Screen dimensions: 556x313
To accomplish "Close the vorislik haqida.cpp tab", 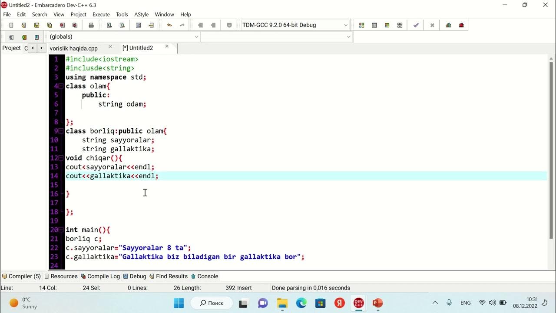I will pyautogui.click(x=110, y=47).
